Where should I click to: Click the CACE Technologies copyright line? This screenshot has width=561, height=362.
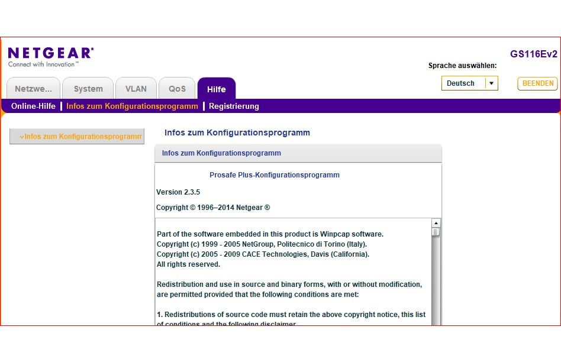[263, 254]
